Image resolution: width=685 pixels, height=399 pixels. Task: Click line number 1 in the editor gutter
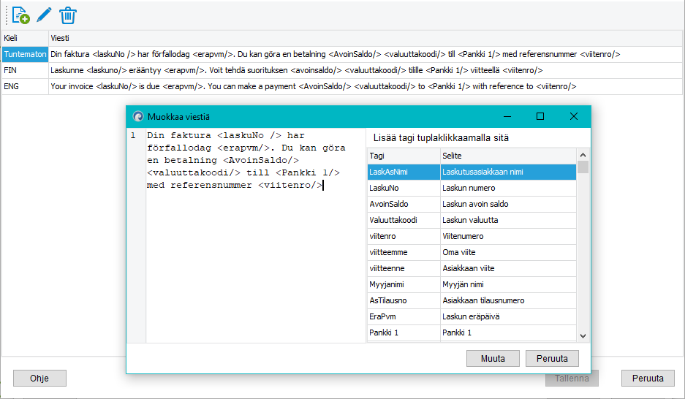click(133, 136)
